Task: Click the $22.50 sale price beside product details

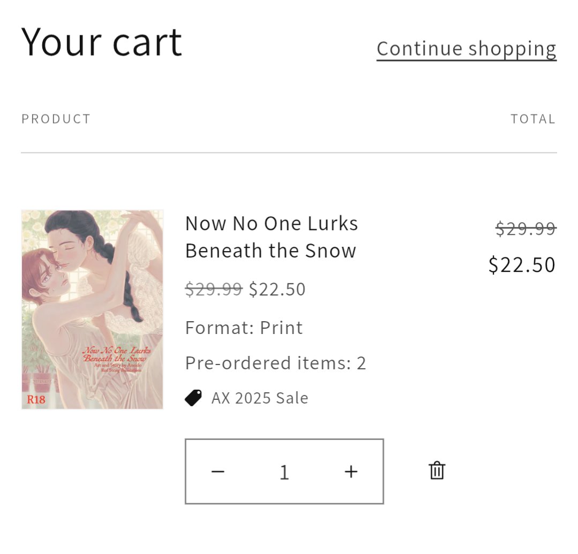Action: point(277,289)
